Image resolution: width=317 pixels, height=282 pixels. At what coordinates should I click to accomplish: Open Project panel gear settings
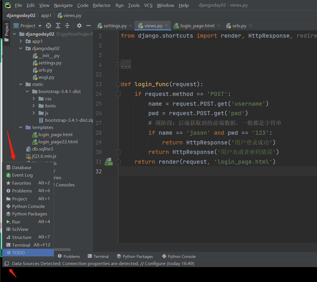coord(79,26)
